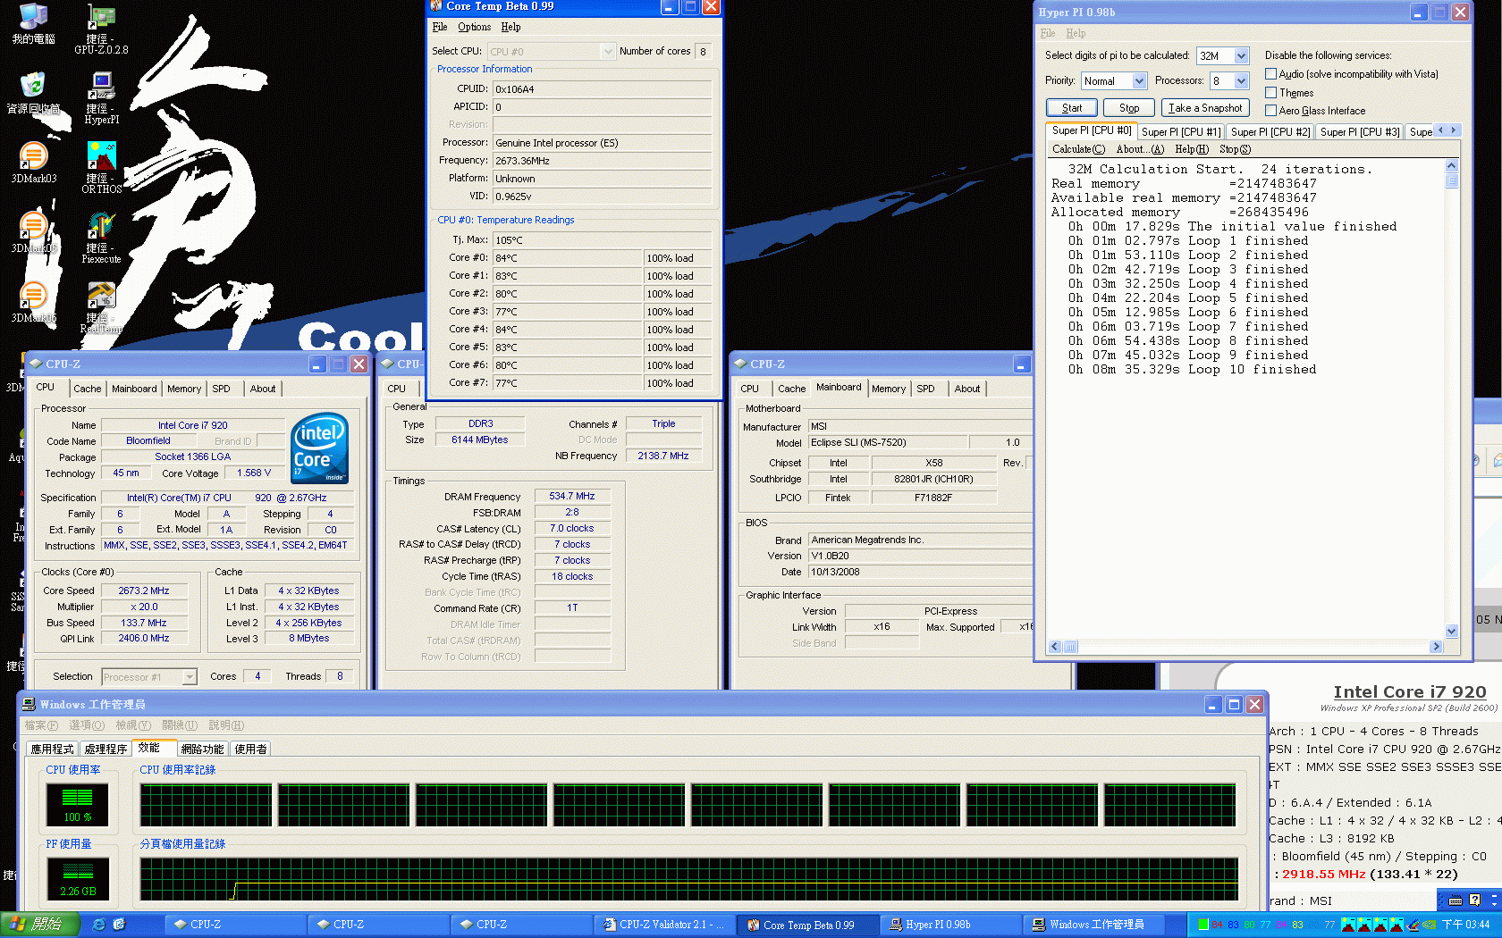Open the Options menu in Core Temp
The width and height of the screenshot is (1502, 938).
pyautogui.click(x=474, y=27)
